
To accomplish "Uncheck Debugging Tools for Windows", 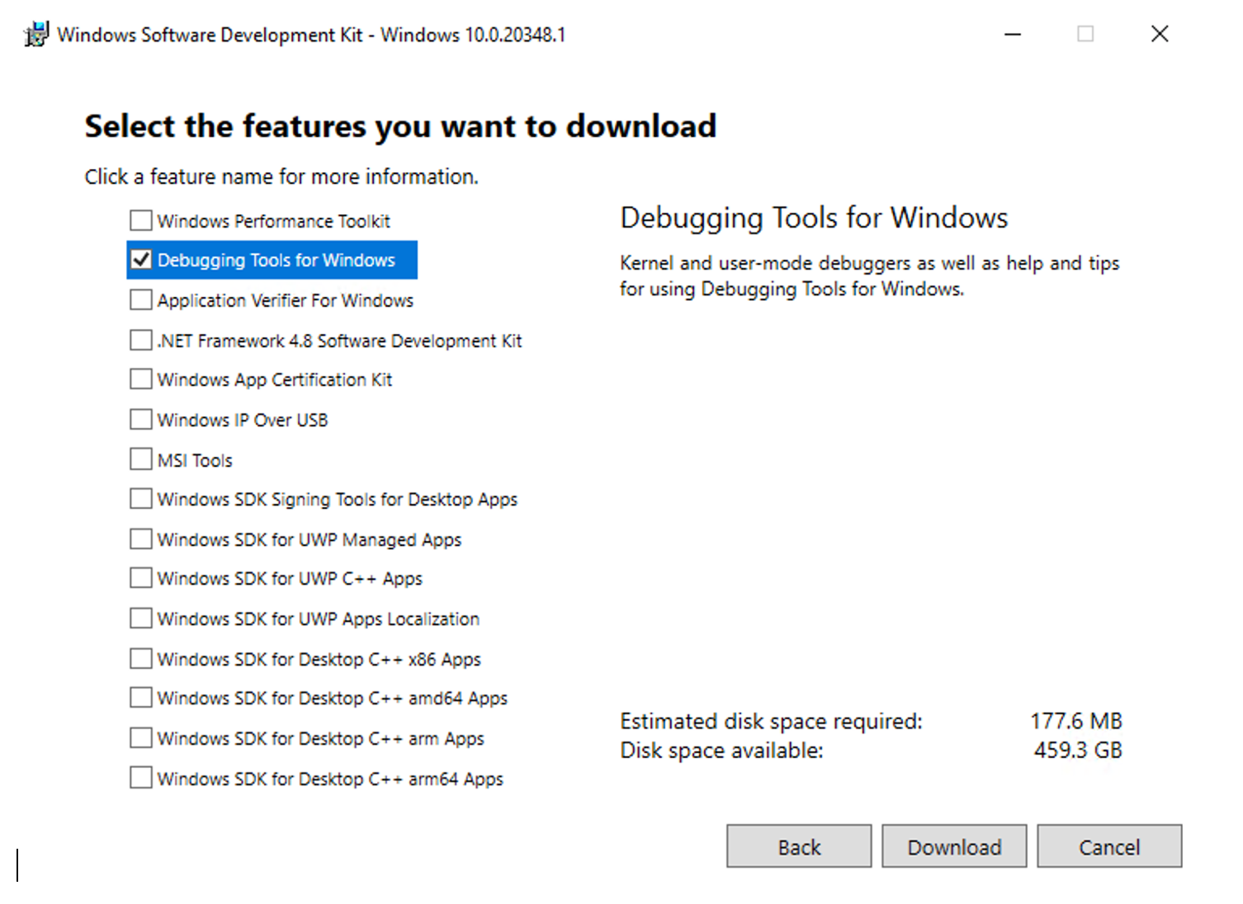I will [140, 259].
